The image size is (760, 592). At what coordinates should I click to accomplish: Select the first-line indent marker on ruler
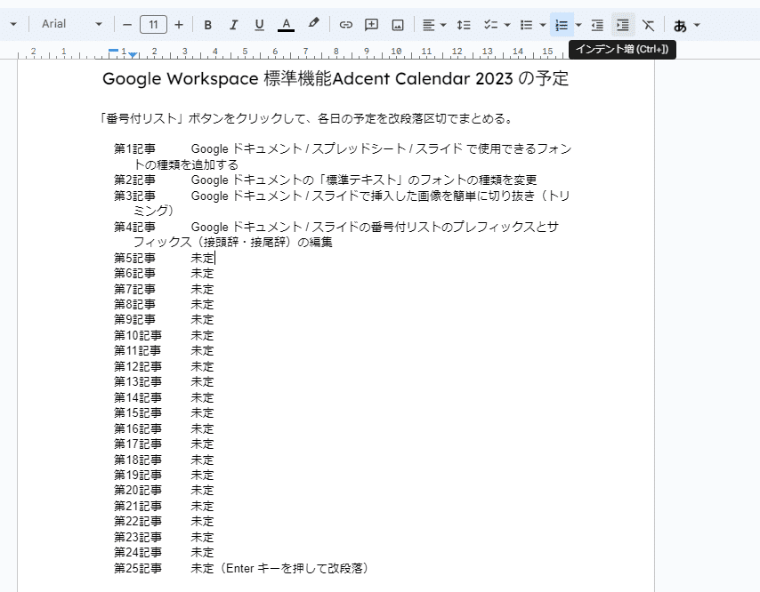(113, 50)
